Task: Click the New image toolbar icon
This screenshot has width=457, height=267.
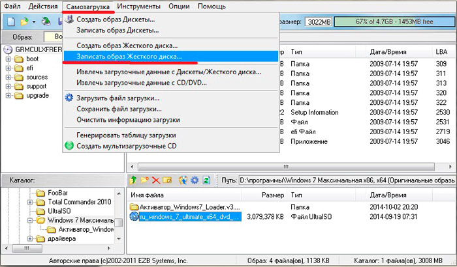Action: click(x=11, y=21)
